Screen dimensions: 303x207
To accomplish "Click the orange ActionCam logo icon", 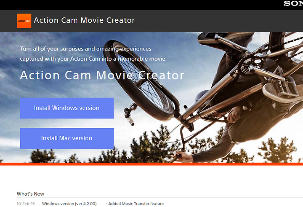I will click(24, 21).
